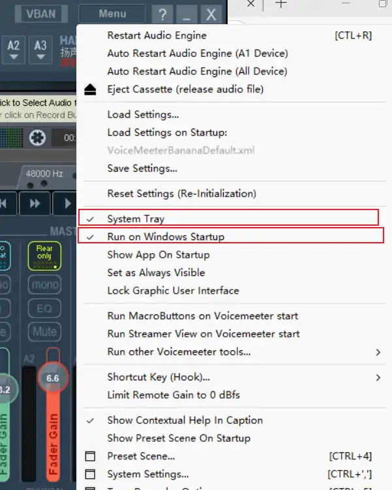The height and width of the screenshot is (490, 392).
Task: Click the System Settings window icon
Action: 91,474
